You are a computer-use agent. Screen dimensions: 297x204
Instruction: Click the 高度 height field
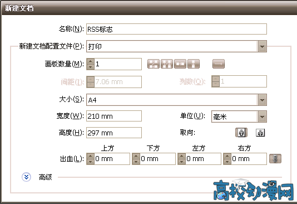114,133
